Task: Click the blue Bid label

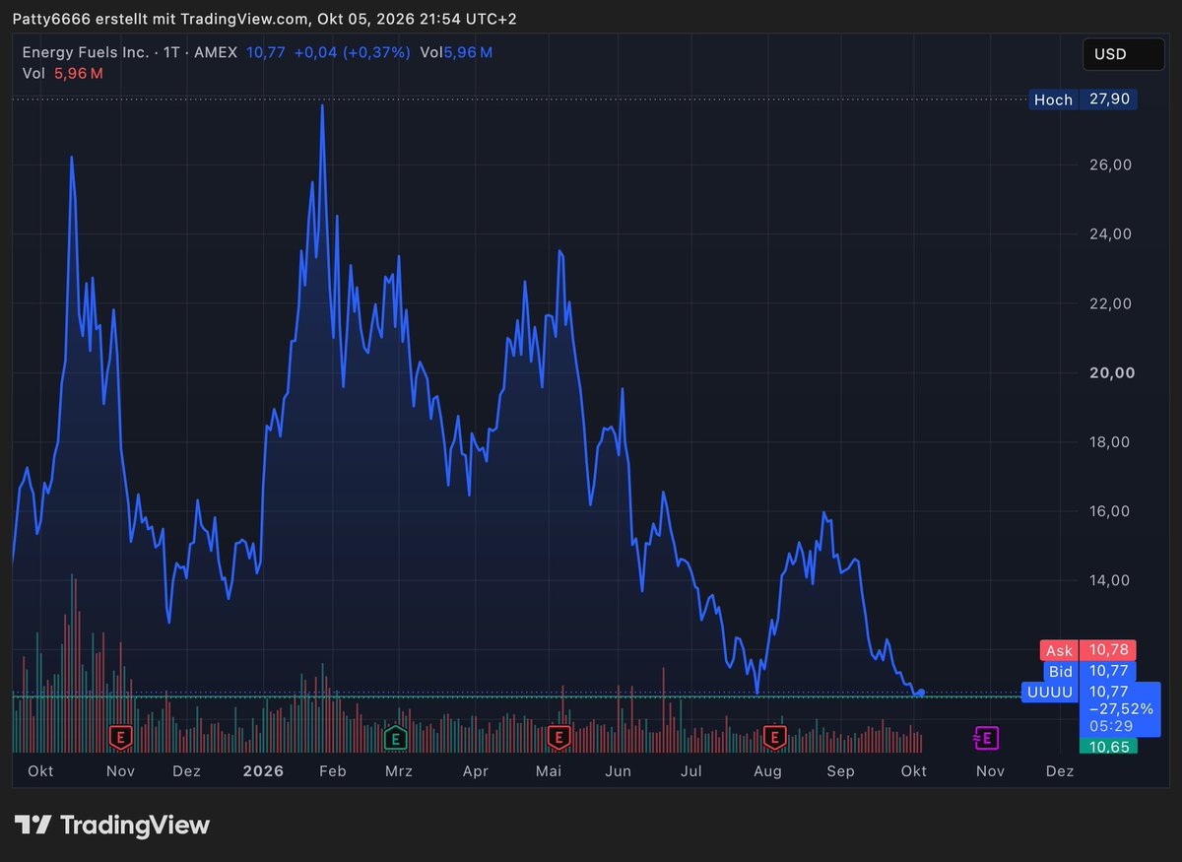Action: (x=1060, y=672)
